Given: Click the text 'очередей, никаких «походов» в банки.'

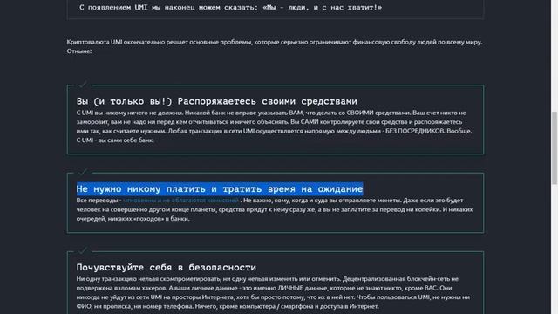Looking at the screenshot, I should click(x=133, y=219).
